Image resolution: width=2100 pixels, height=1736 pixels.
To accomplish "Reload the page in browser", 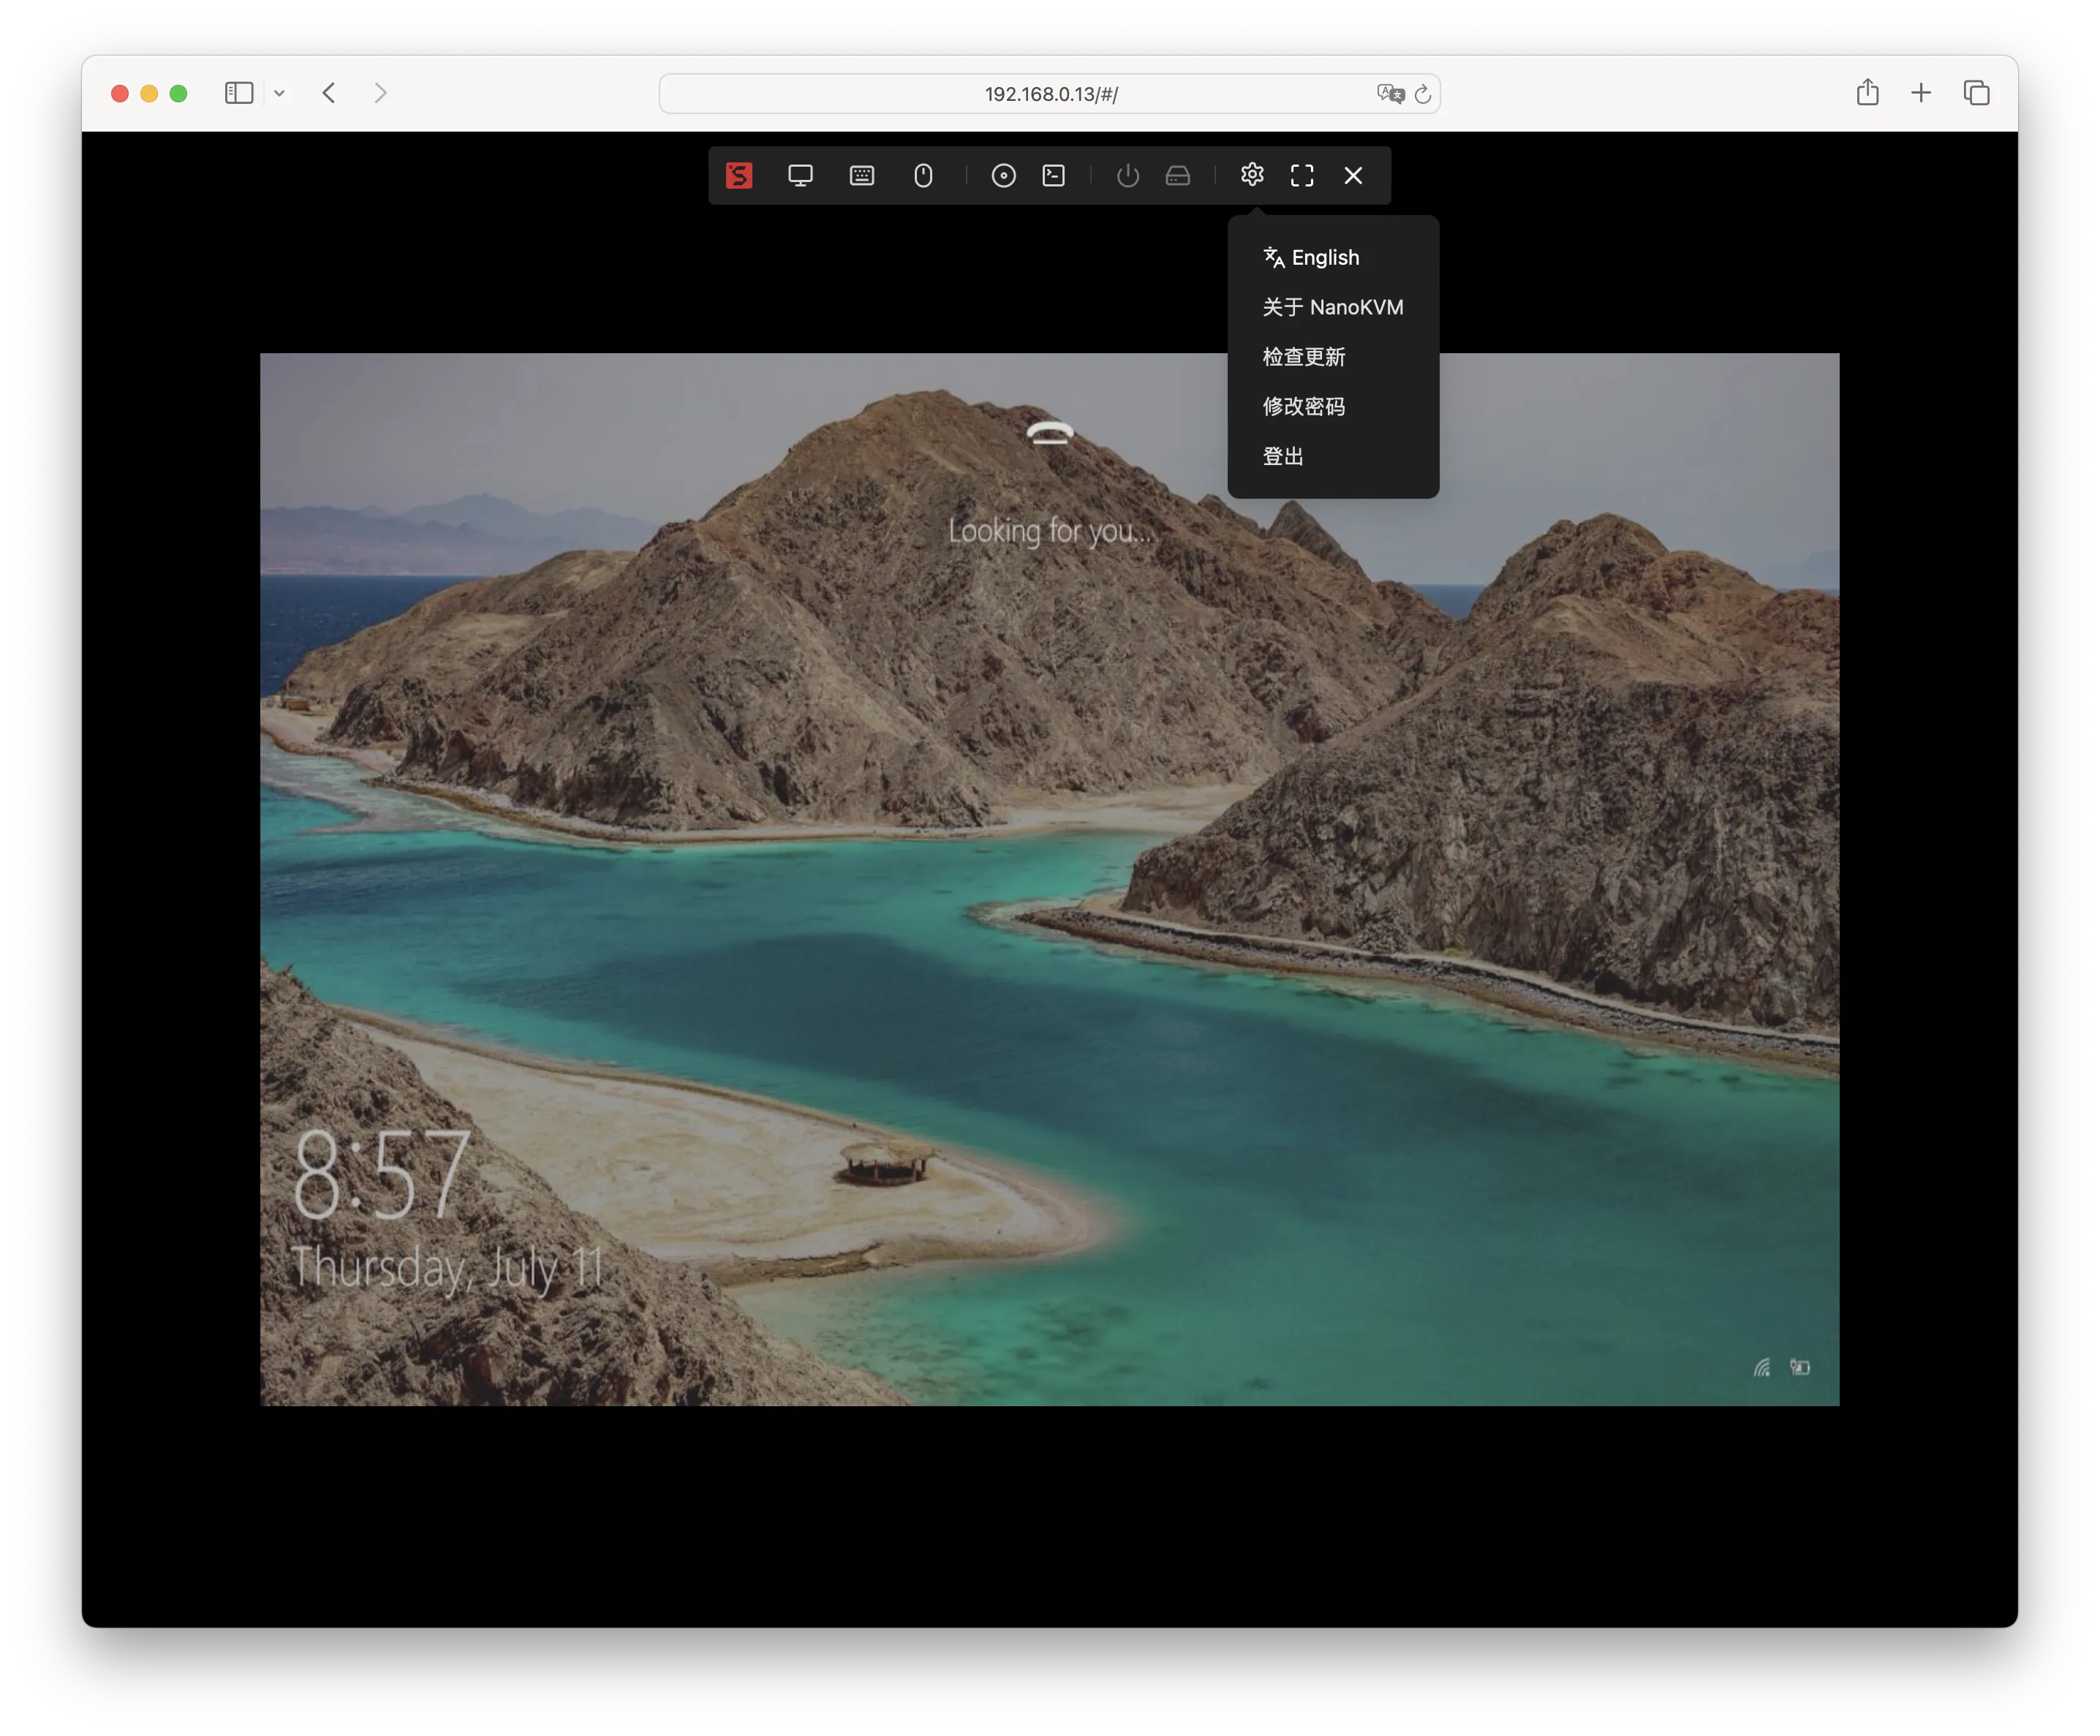I will click(1424, 93).
